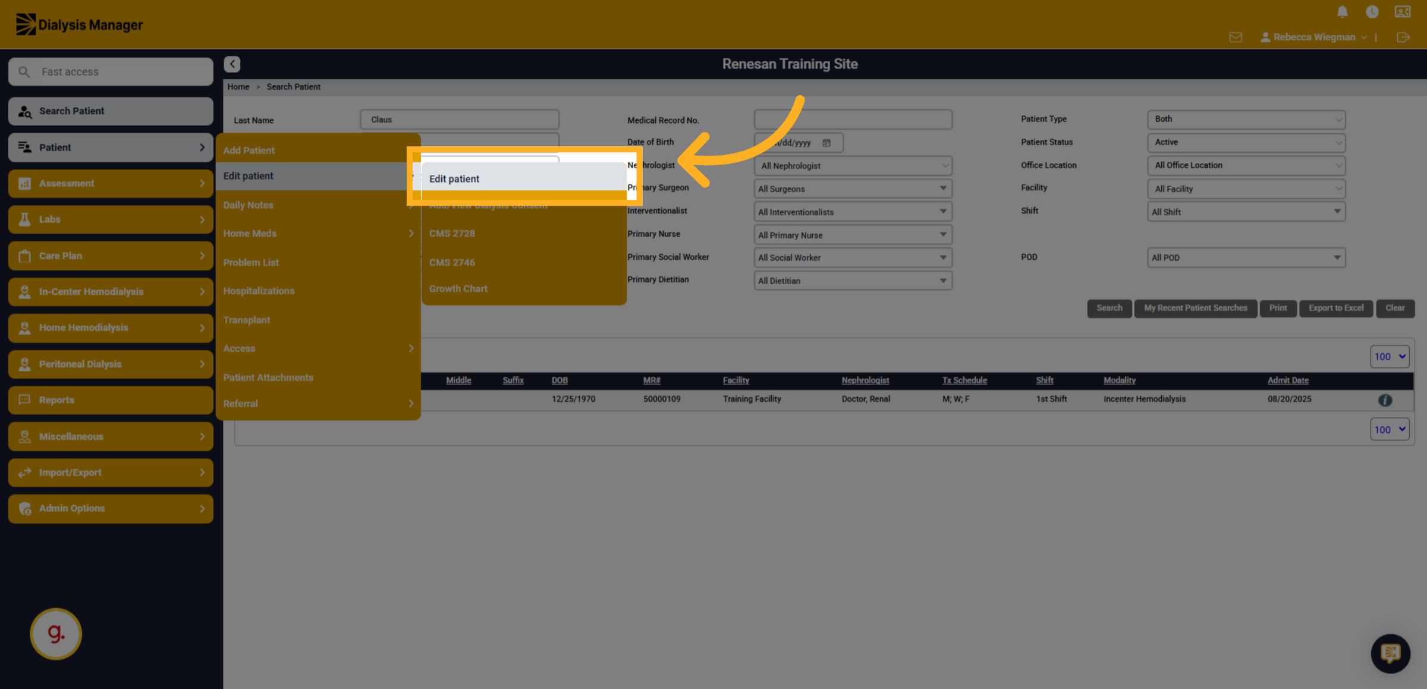Viewport: 1427px width, 689px height.
Task: Expand In-Center Hemodialysis menu
Action: point(111,292)
